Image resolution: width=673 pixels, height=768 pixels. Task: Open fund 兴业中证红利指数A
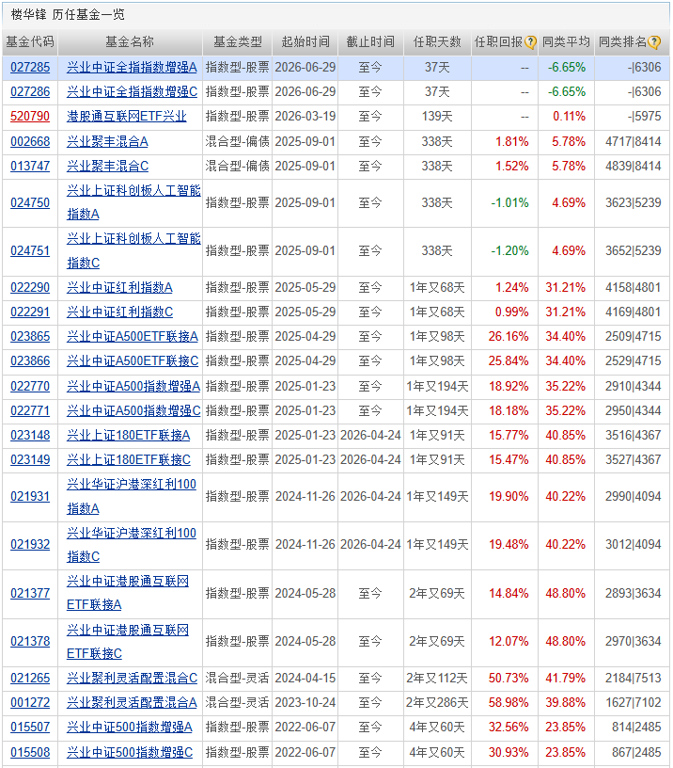[x=119, y=288]
